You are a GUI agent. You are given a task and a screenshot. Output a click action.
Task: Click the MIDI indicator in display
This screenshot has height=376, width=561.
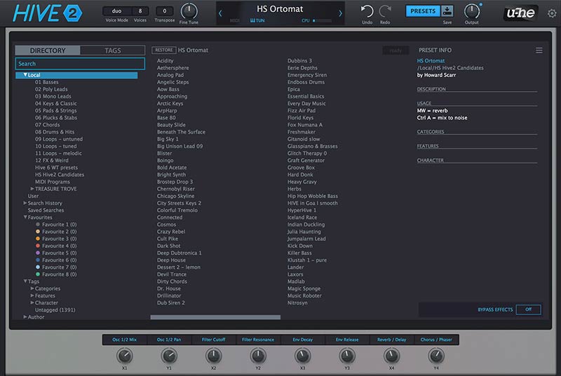pos(235,21)
